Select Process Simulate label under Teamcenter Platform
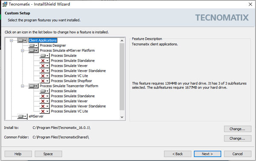This screenshot has height=161, width=256. click(x=64, y=91)
